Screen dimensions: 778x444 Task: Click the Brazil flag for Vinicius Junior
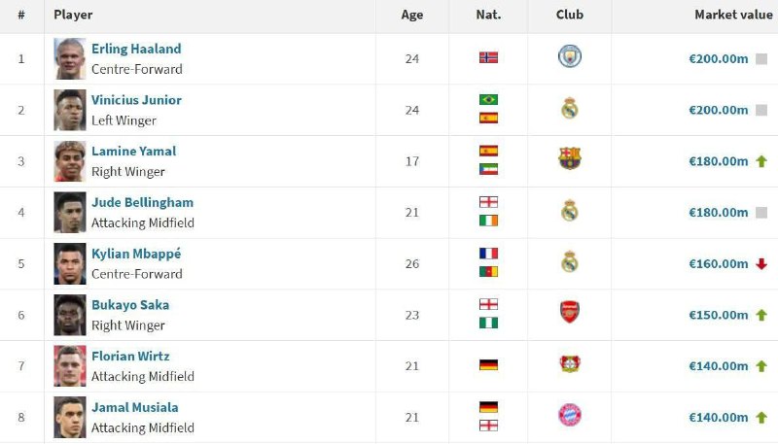tap(489, 100)
